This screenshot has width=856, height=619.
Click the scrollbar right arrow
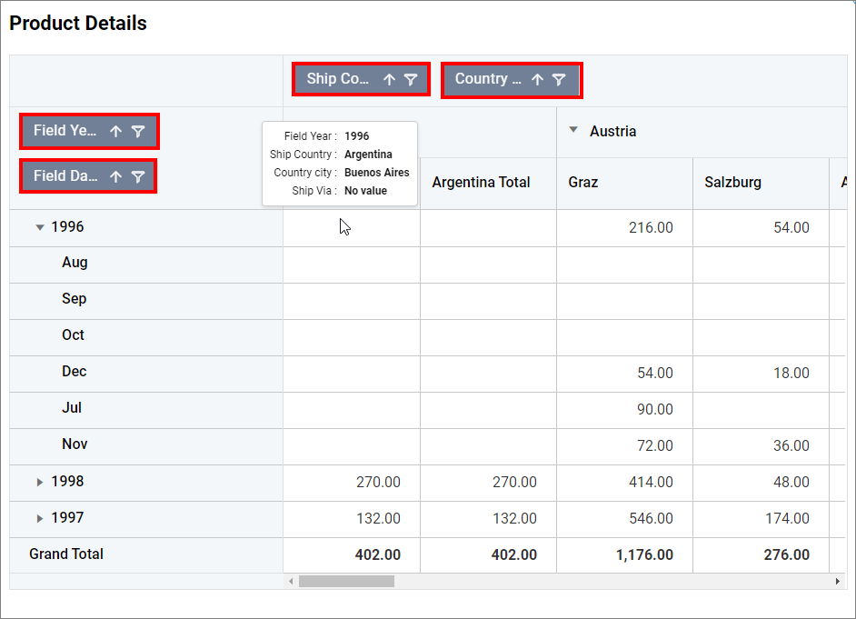[x=838, y=581]
